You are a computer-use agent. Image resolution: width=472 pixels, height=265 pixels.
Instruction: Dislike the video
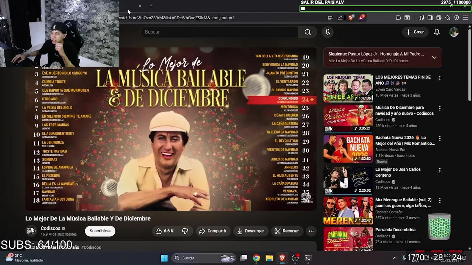coord(185,231)
